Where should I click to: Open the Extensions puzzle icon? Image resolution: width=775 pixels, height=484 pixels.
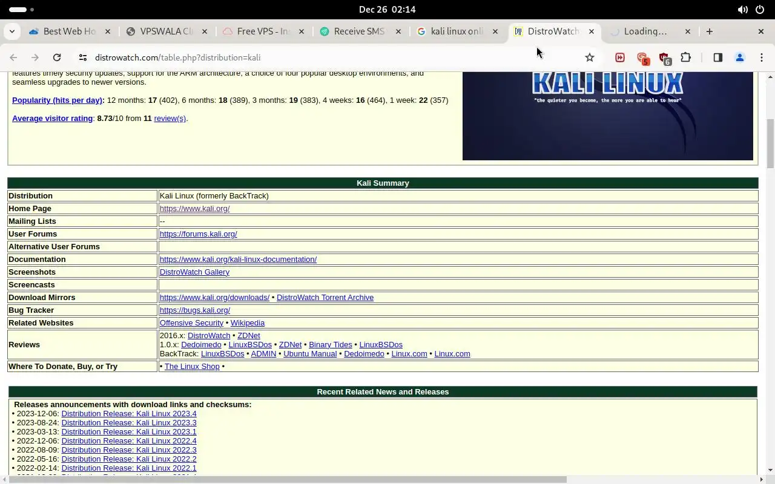tap(686, 57)
